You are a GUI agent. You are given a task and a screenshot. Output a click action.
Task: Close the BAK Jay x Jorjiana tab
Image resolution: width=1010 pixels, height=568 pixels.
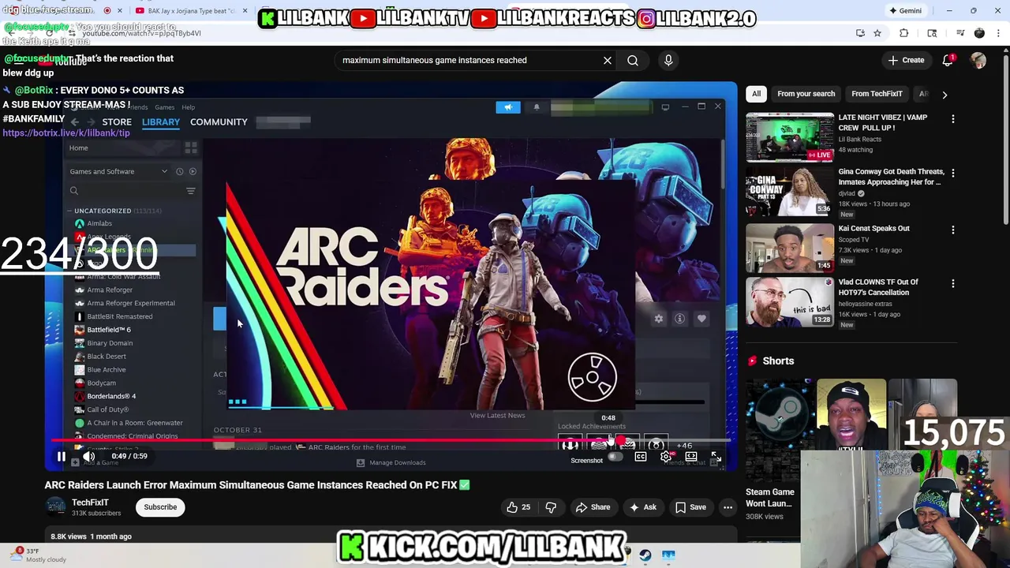point(245,11)
